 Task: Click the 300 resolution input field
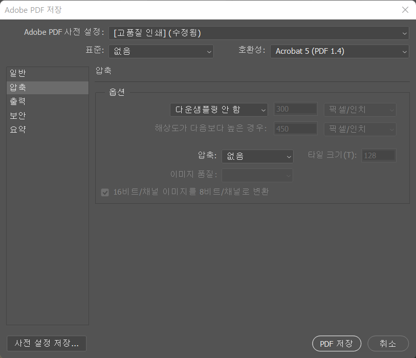coord(296,109)
